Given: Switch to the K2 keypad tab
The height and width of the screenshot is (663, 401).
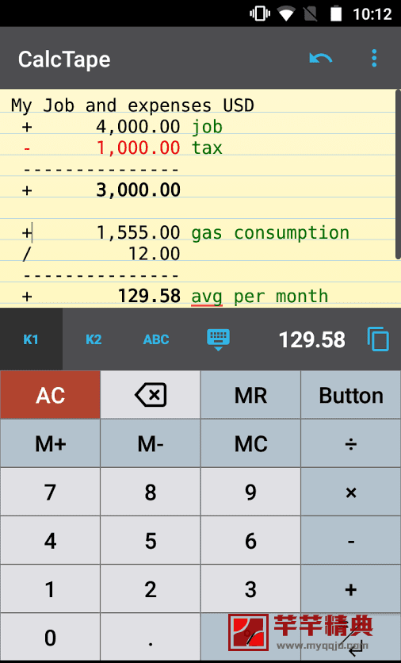Looking at the screenshot, I should click(94, 339).
